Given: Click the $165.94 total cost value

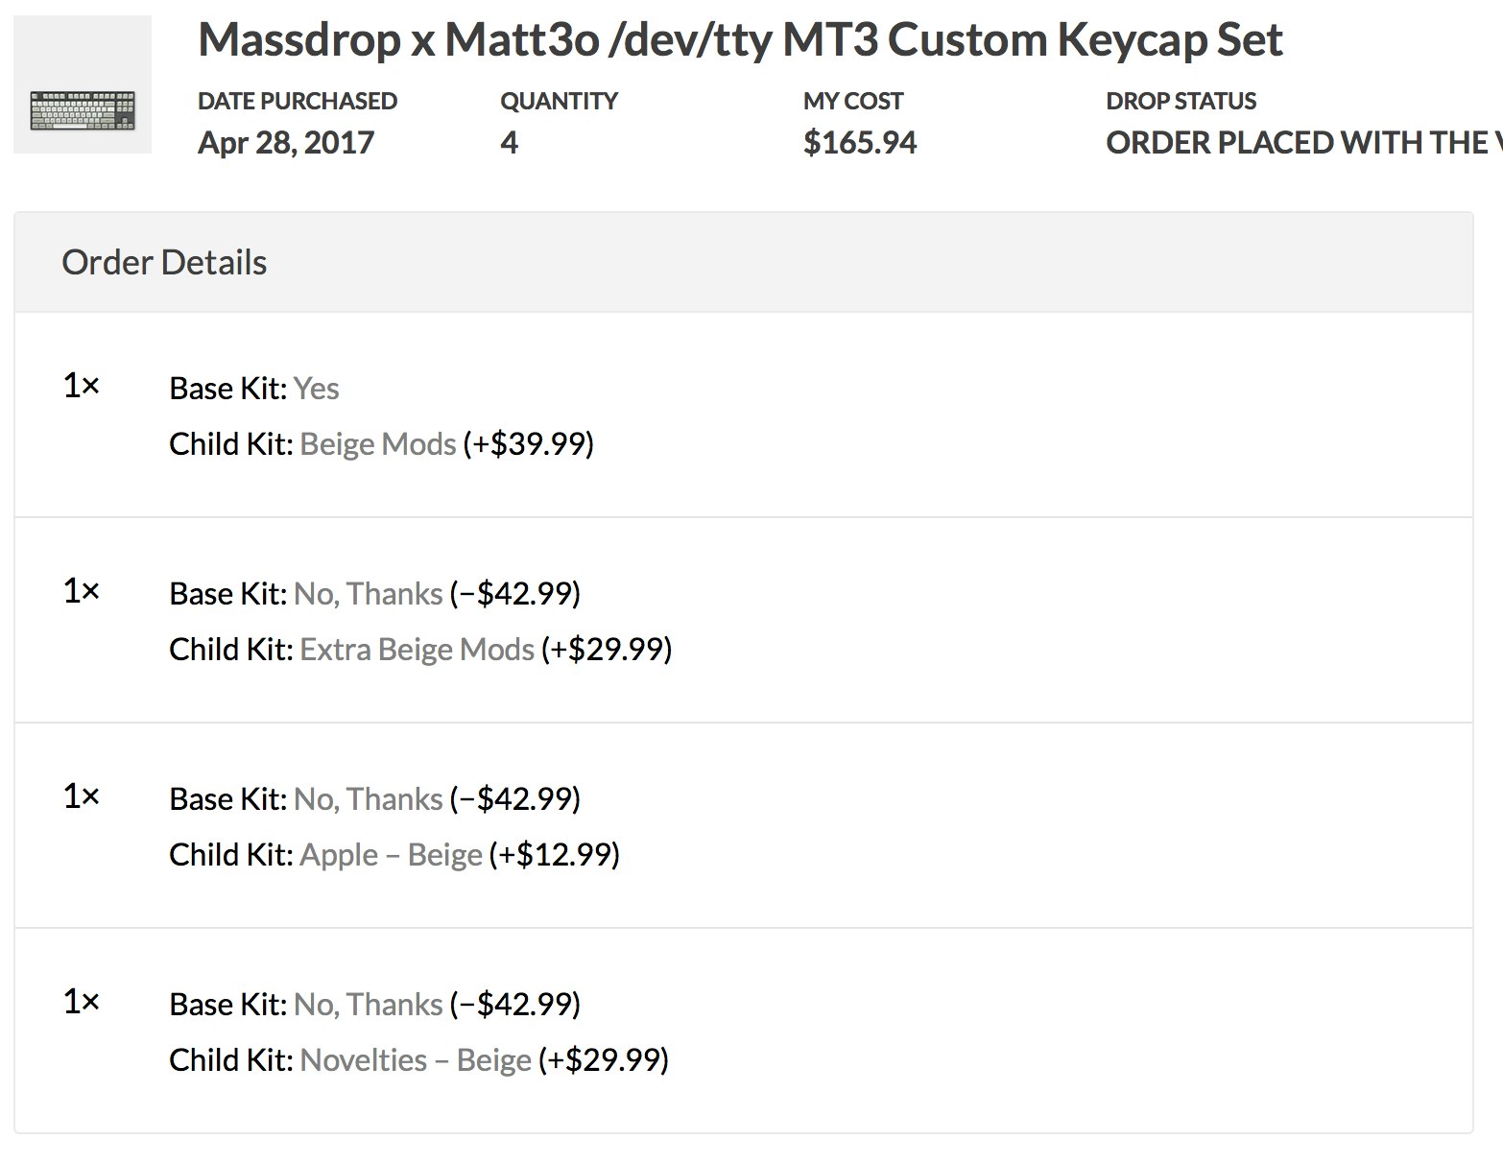Looking at the screenshot, I should coord(860,143).
